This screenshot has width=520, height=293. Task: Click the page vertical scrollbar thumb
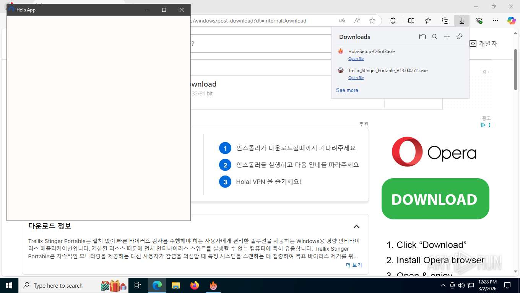tap(515, 70)
